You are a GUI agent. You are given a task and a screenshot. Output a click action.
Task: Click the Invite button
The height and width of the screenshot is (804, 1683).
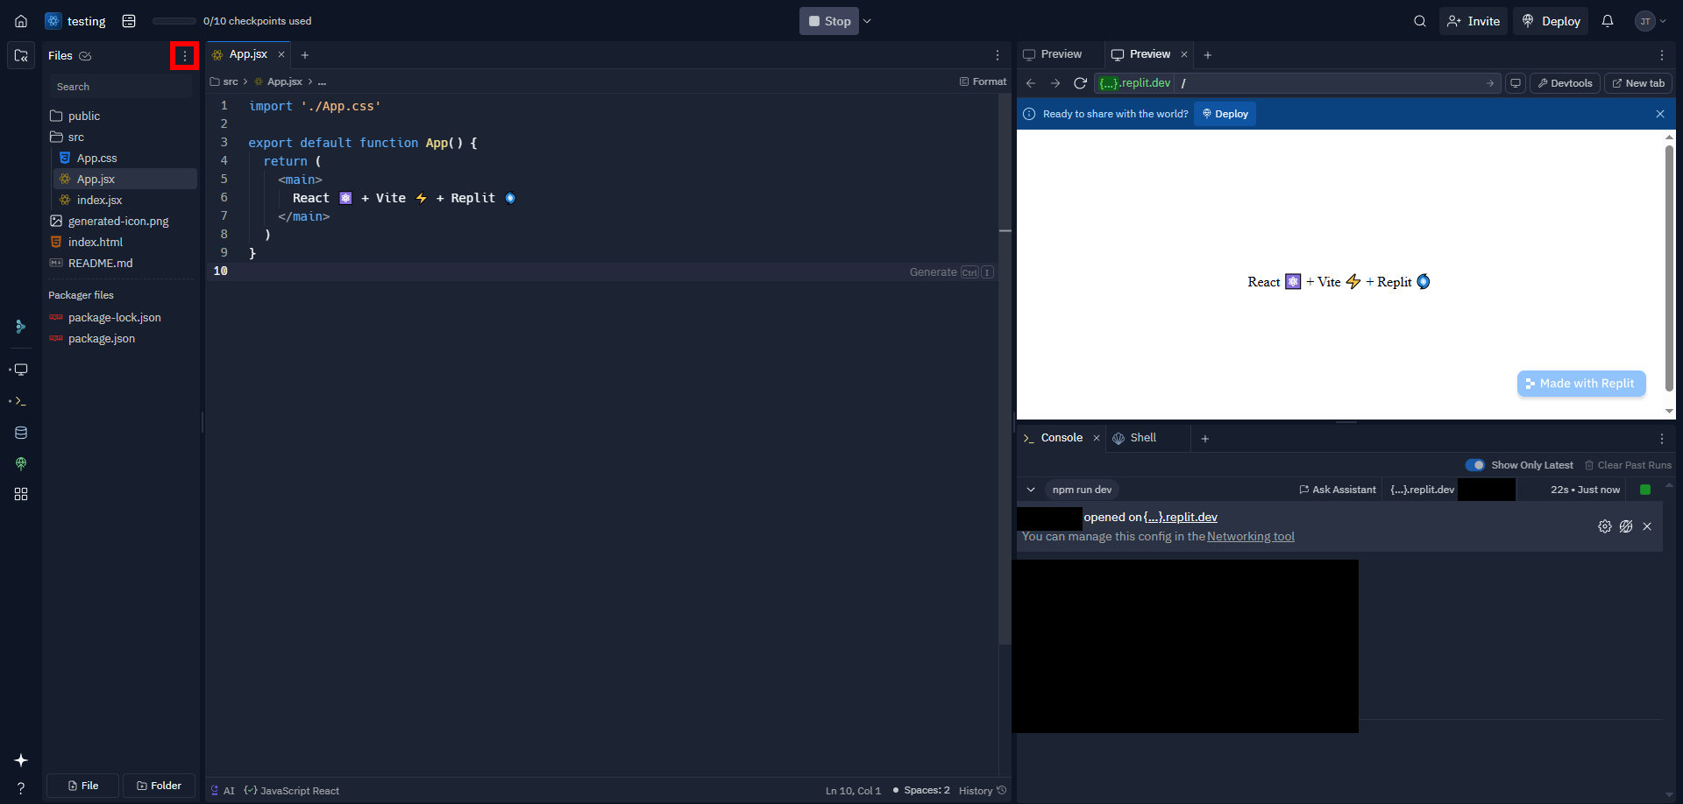pyautogui.click(x=1474, y=21)
